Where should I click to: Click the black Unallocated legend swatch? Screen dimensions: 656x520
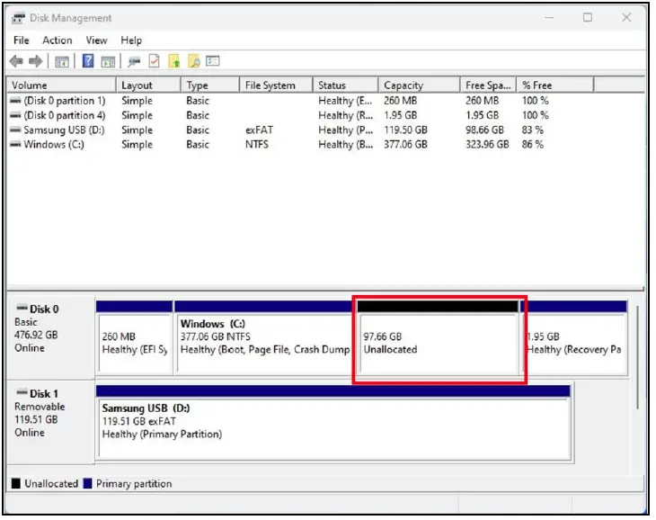coord(16,484)
